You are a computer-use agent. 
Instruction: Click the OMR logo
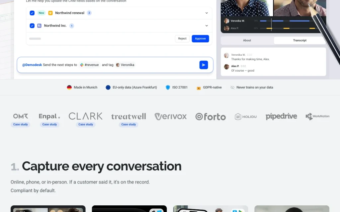pos(21,116)
